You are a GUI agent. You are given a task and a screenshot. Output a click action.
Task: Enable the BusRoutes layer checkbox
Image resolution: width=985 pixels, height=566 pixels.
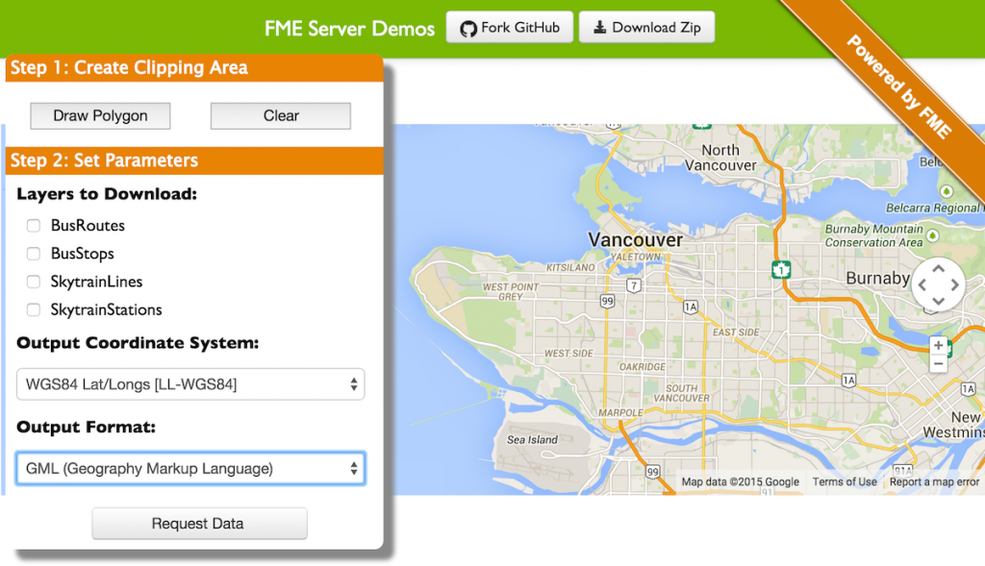coord(34,225)
